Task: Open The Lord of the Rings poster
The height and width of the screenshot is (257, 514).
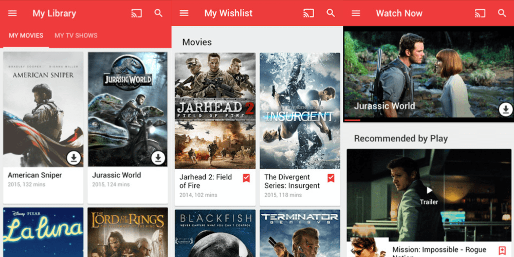Action: pos(127,232)
